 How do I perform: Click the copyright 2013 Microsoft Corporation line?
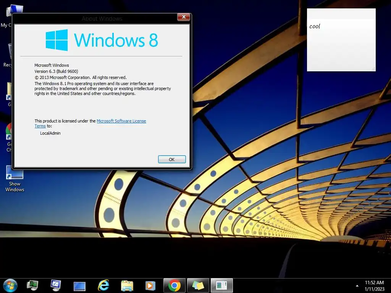point(81,77)
